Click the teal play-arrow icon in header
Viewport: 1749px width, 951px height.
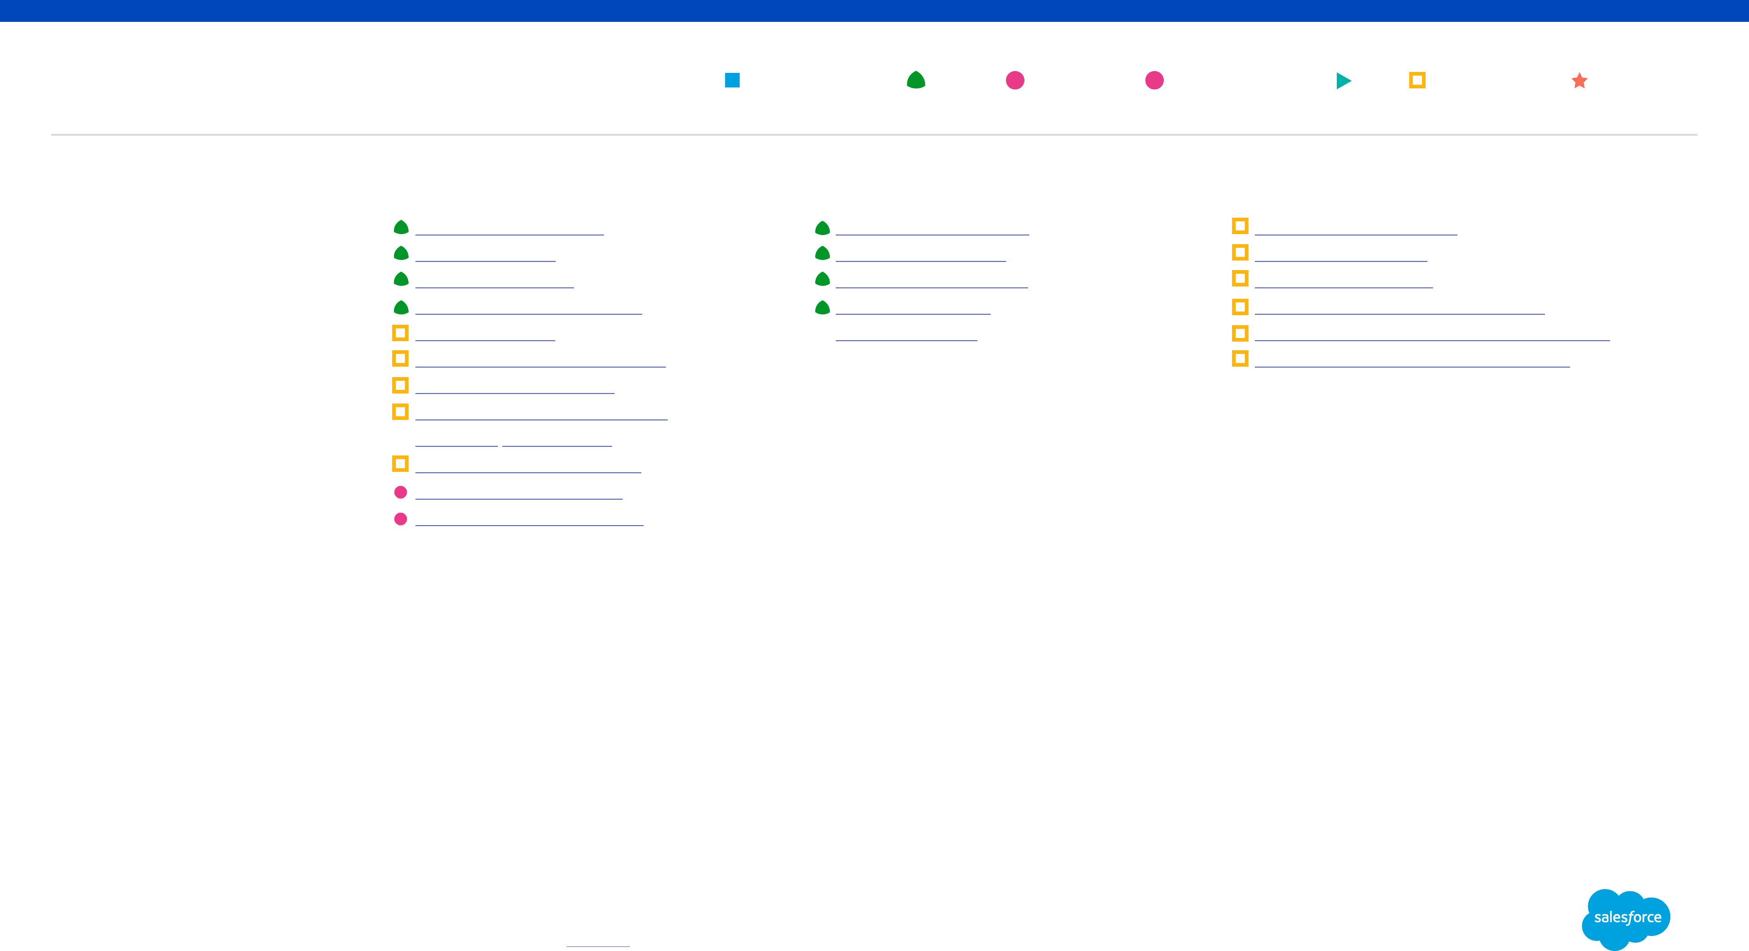coord(1343,81)
